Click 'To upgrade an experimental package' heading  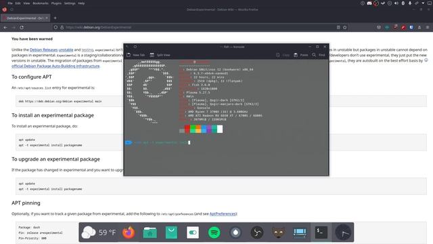[55, 159]
